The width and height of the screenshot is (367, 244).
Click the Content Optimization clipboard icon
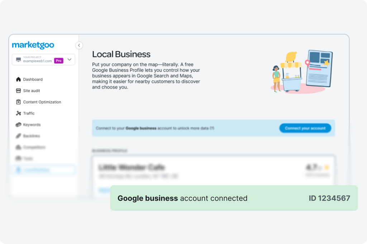18,102
